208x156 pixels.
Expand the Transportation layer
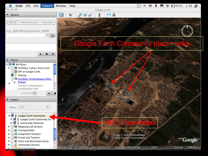(x=9, y=130)
